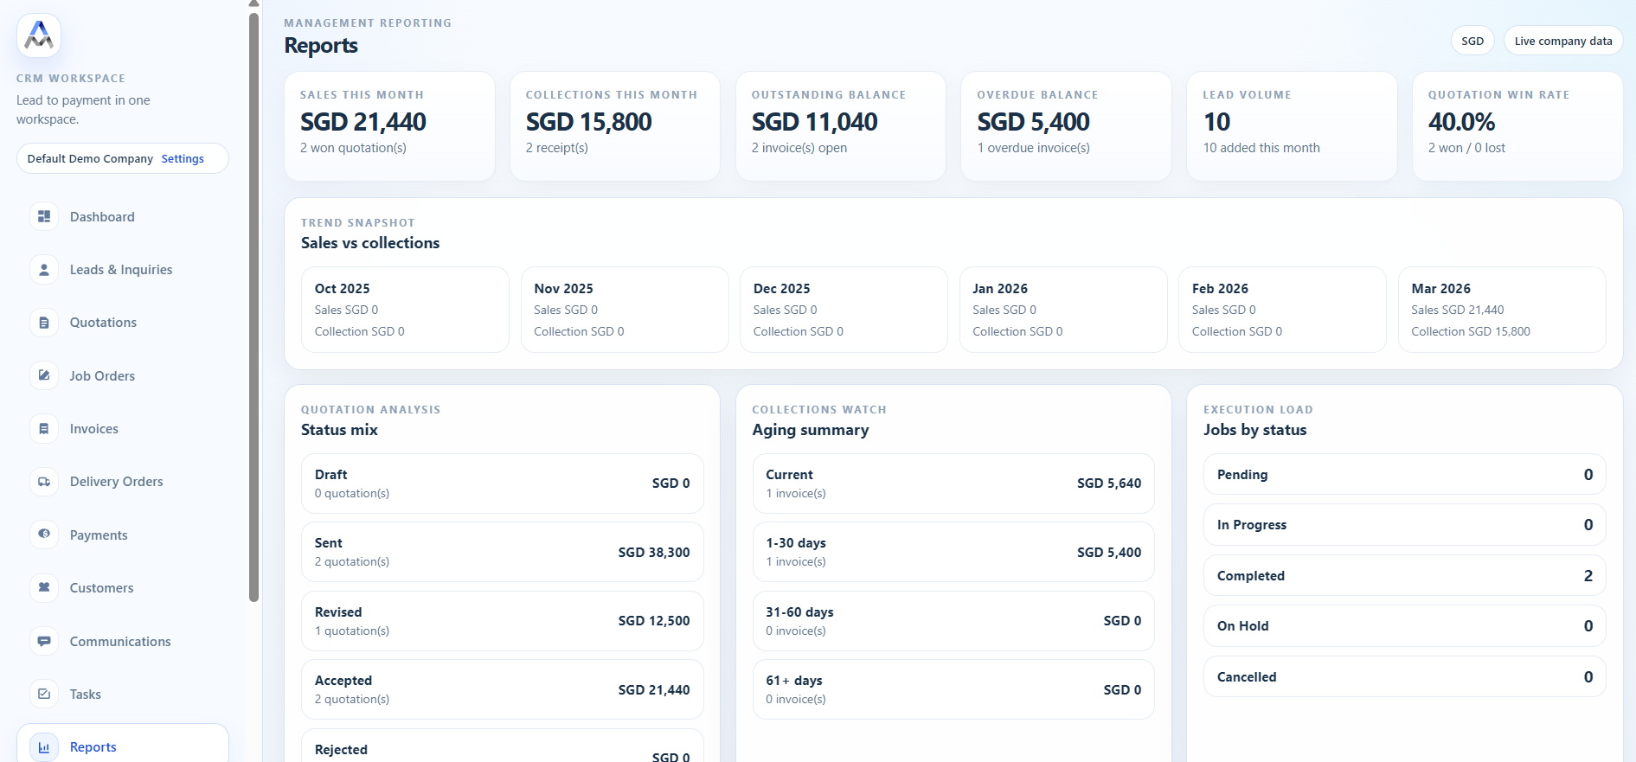This screenshot has width=1636, height=762.
Task: Click the Live company data badge
Action: [1562, 41]
